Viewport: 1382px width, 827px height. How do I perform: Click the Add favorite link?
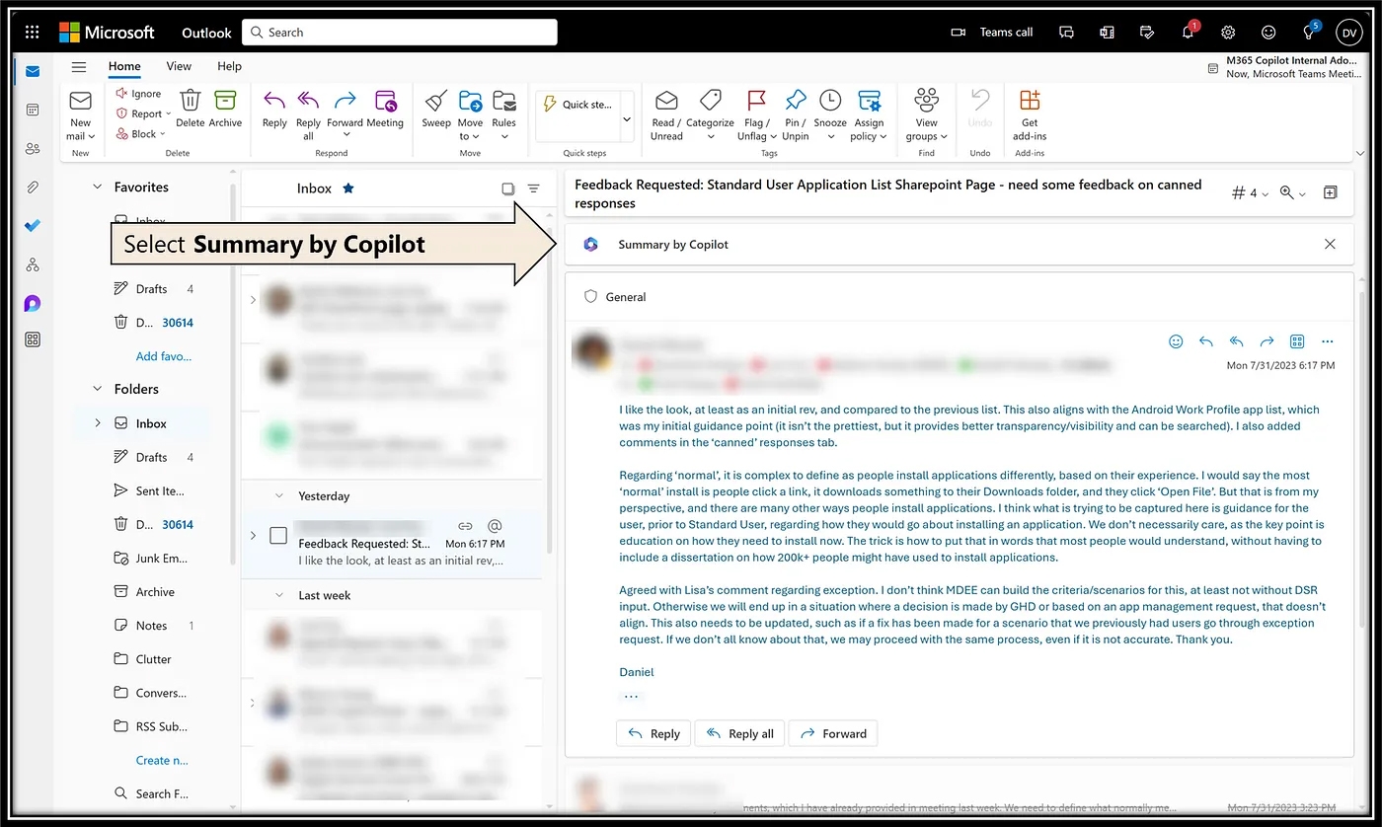164,356
